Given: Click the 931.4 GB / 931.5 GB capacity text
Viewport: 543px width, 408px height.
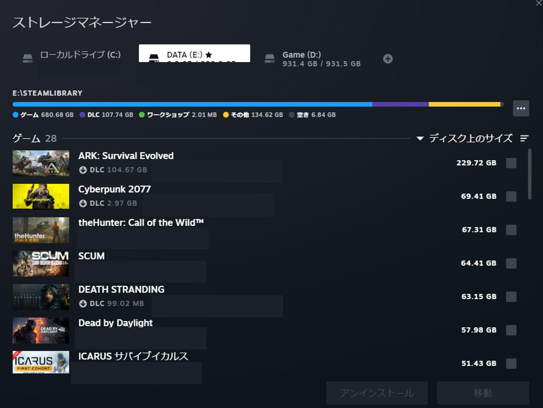Looking at the screenshot, I should coord(321,64).
